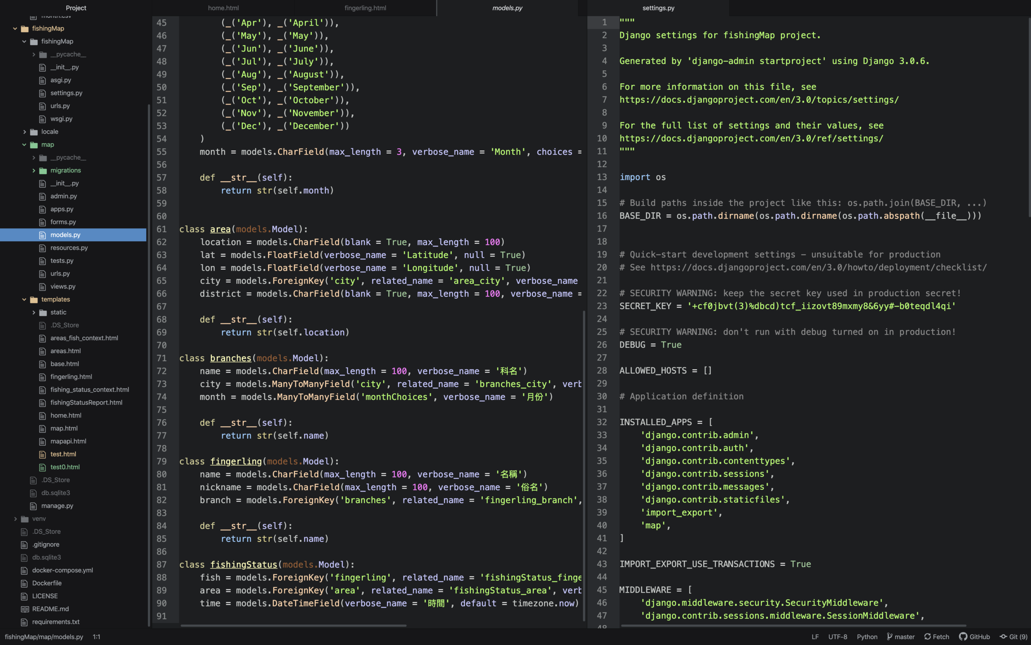Collapse the map folder

pos(24,144)
